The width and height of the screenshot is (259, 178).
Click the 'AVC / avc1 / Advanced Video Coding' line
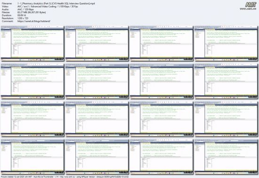[48, 7]
